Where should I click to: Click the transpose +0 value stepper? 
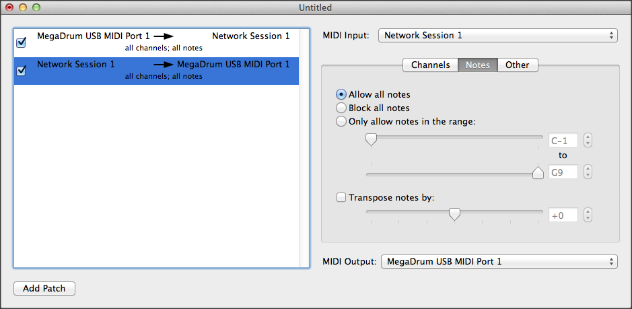[588, 215]
